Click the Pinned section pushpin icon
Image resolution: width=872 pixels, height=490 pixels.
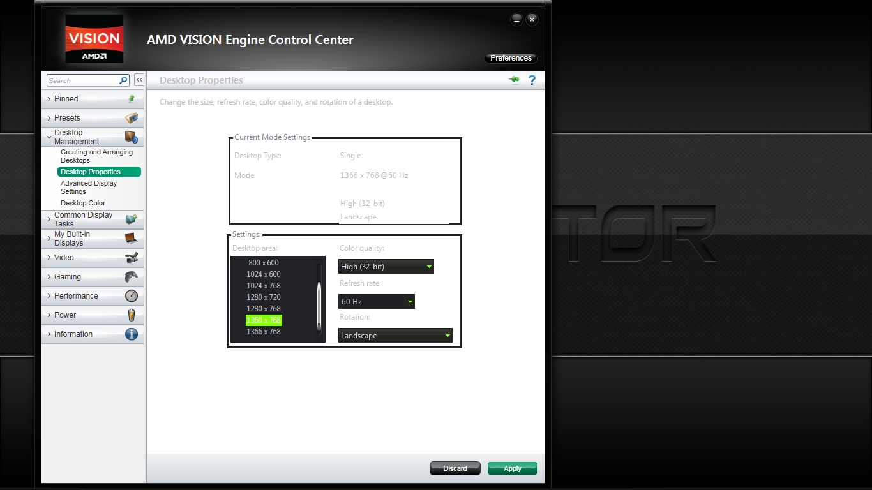pos(132,99)
